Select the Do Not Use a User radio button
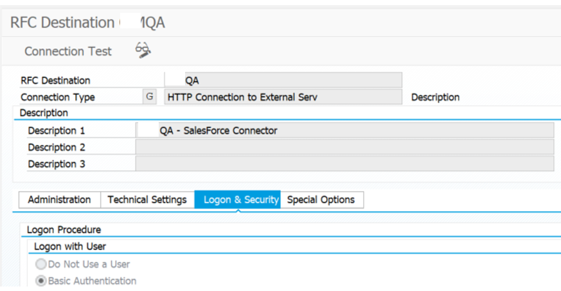This screenshot has height=291, width=561. 42,264
